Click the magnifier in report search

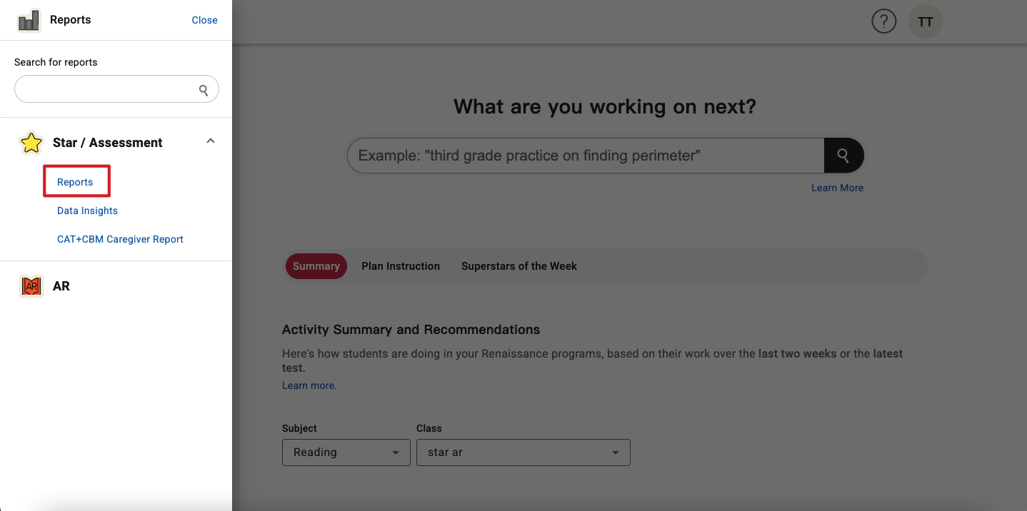204,90
